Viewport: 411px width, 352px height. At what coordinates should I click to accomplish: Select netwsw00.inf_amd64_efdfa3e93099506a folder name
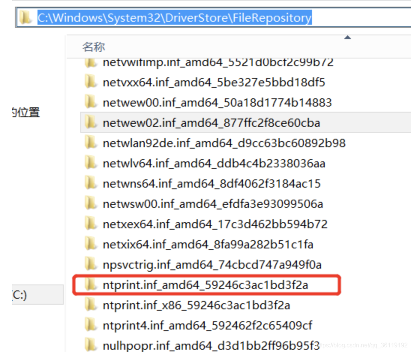213,204
